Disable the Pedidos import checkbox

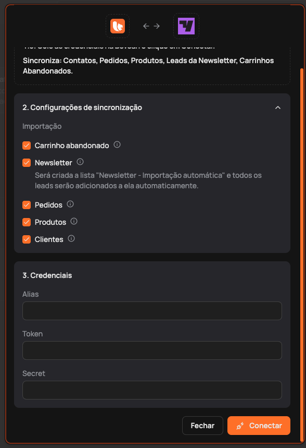click(x=27, y=205)
